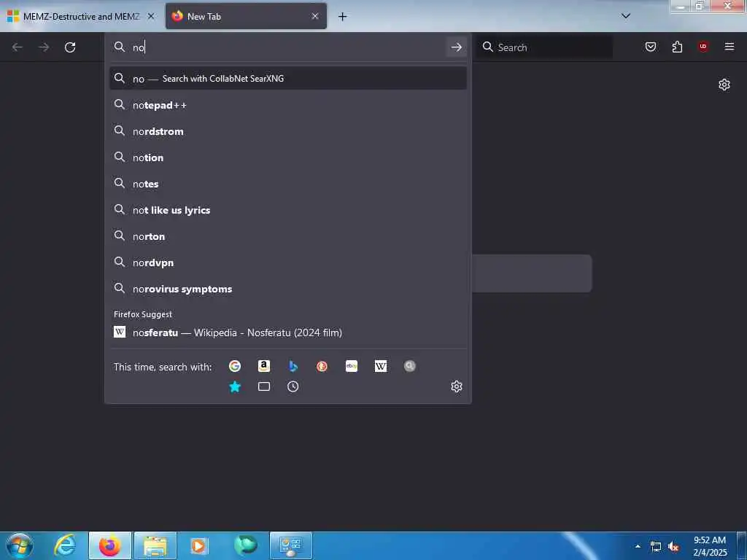Open Windows Explorer from taskbar
Image resolution: width=747 pixels, height=560 pixels.
pyautogui.click(x=155, y=545)
